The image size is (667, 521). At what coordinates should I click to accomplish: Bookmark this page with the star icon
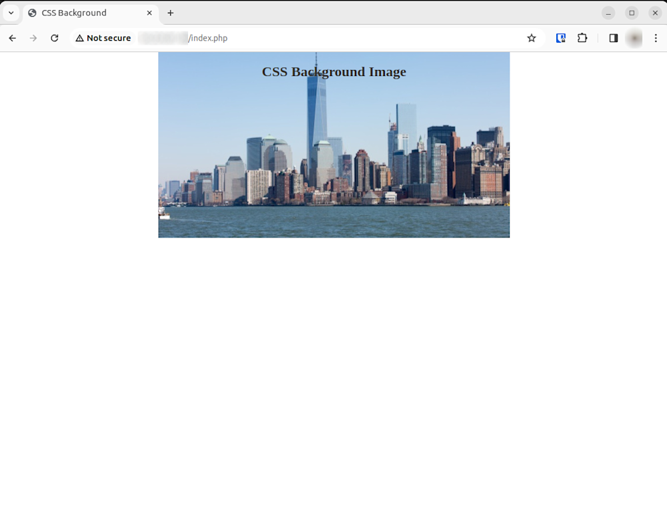coord(532,38)
